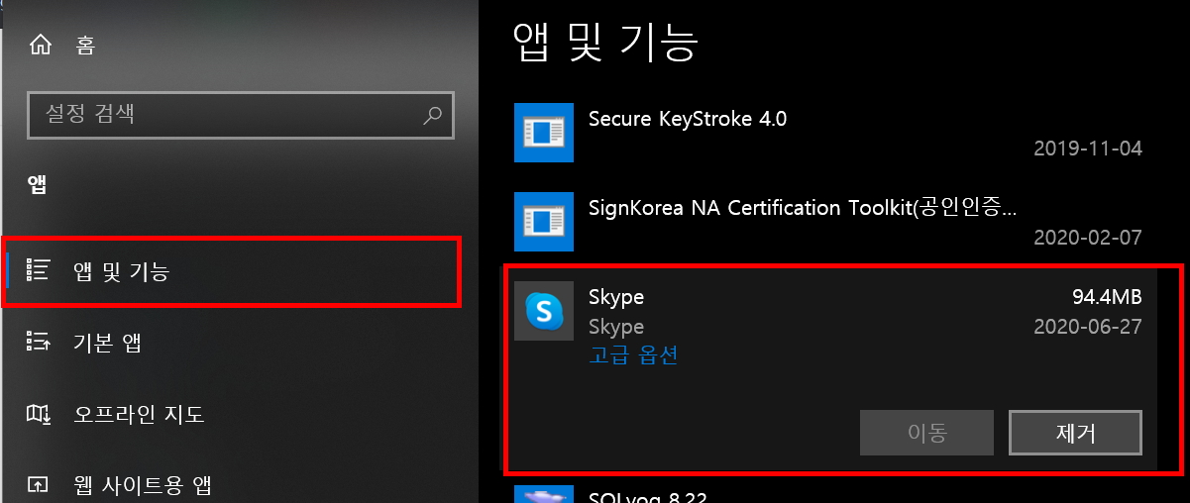Focus the 설정 검색 search box
This screenshot has width=1190, height=503.
point(241,115)
